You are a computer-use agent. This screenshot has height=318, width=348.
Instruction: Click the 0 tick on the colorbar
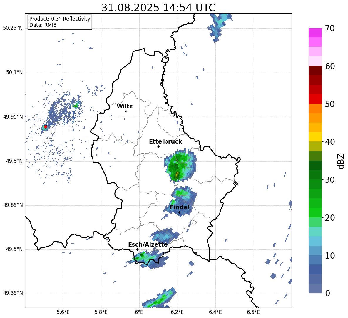pyautogui.click(x=327, y=293)
